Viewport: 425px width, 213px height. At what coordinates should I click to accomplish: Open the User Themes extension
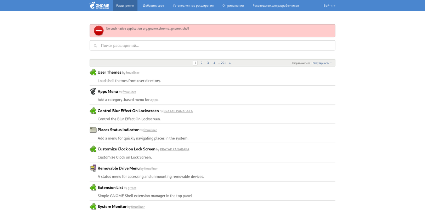coord(109,72)
